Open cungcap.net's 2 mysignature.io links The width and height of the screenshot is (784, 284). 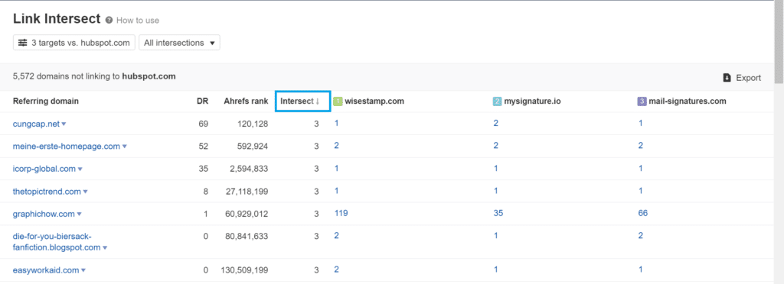tap(495, 123)
